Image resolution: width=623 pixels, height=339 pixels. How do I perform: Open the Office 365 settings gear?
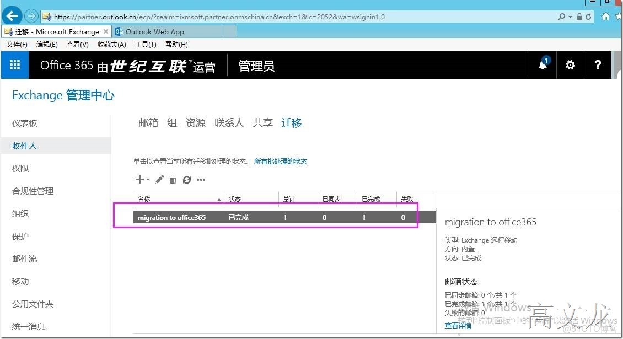tap(570, 65)
